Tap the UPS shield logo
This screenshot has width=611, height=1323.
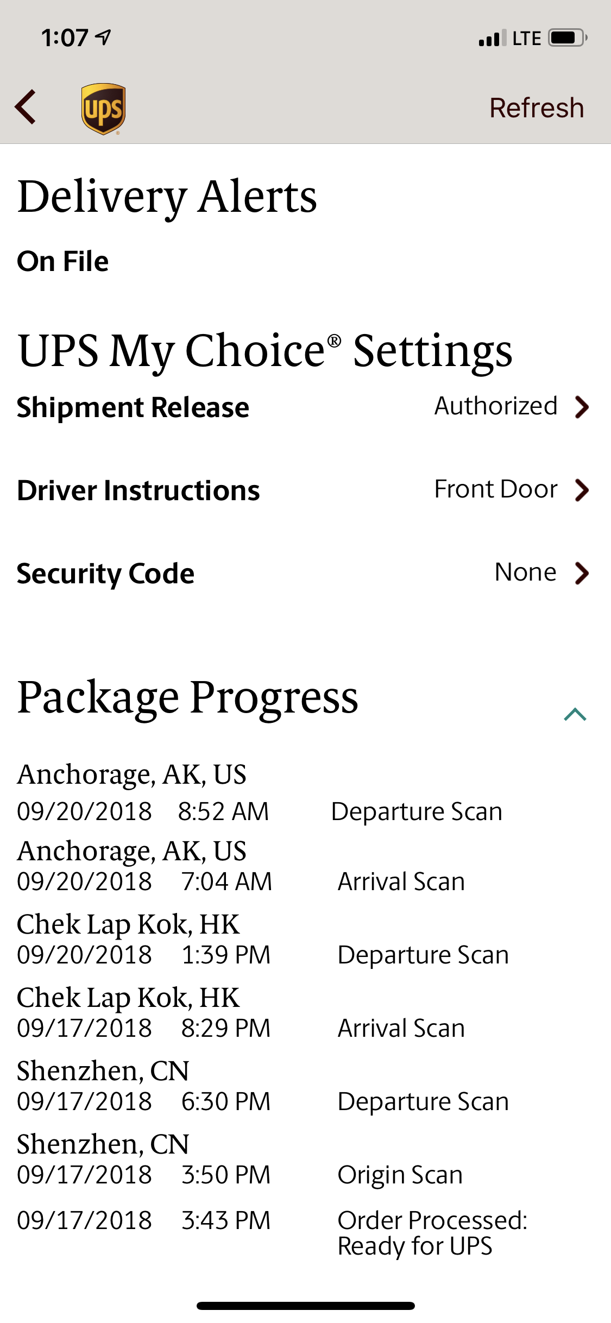(x=103, y=108)
